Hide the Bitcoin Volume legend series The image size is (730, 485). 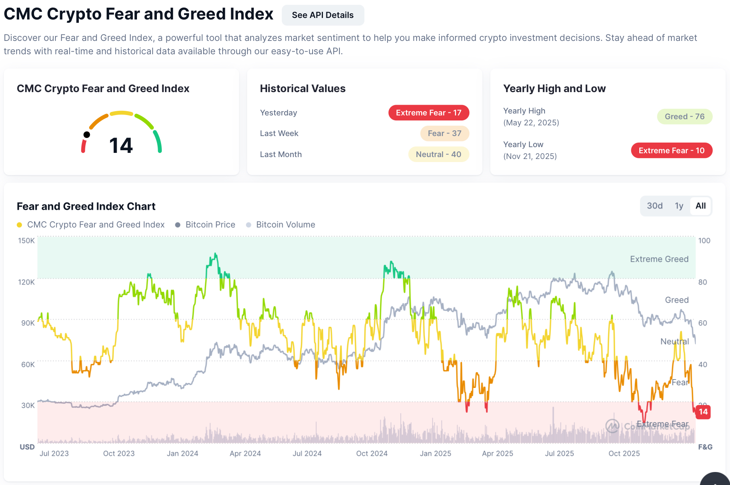(281, 225)
